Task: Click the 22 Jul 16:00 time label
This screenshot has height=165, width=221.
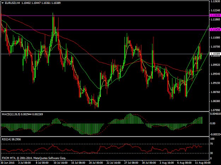Action: pyautogui.click(x=114, y=163)
